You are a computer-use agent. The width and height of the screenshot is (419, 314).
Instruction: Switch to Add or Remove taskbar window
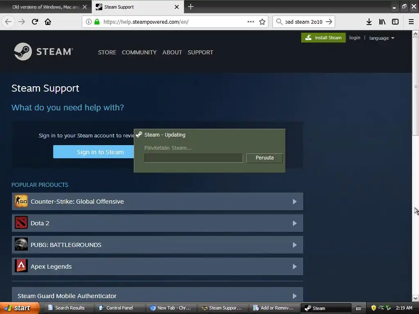(274, 308)
